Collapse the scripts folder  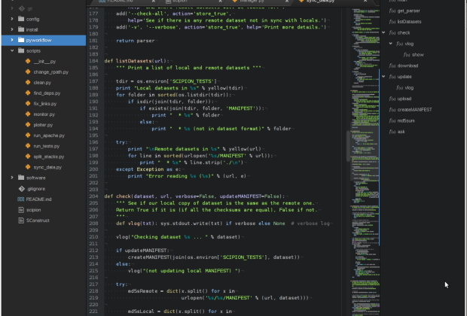tap(12, 50)
